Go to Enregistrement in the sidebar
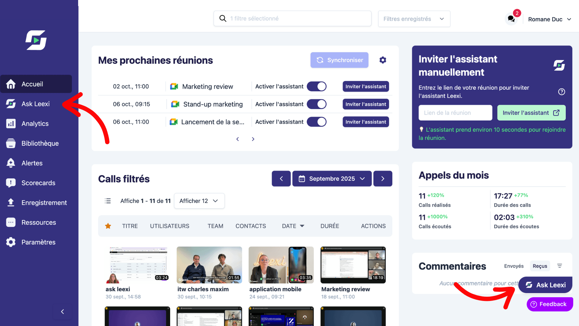The image size is (579, 326). [x=44, y=203]
